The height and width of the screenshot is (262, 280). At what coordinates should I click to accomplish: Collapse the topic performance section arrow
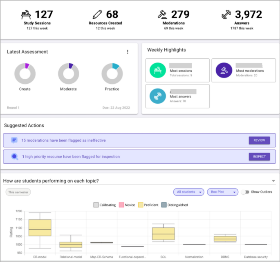(x=273, y=181)
